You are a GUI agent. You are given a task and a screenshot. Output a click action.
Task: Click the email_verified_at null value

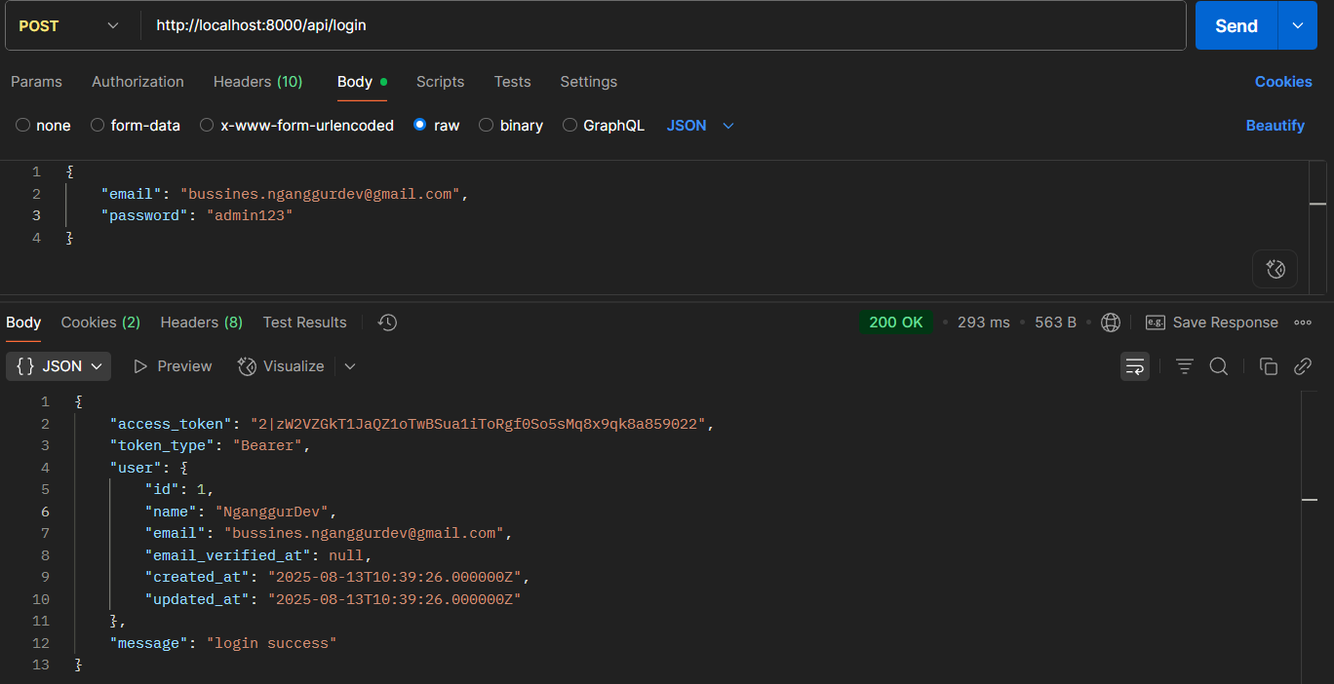(x=346, y=555)
